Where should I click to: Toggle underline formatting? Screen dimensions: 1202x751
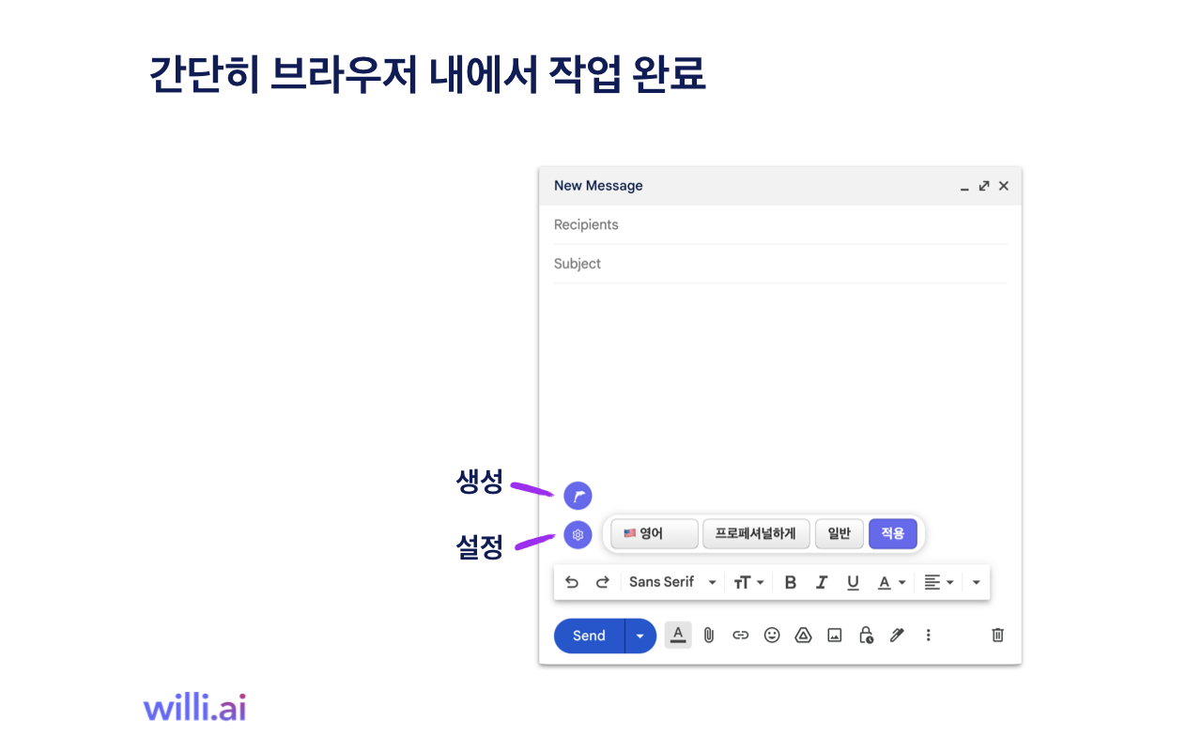[853, 582]
